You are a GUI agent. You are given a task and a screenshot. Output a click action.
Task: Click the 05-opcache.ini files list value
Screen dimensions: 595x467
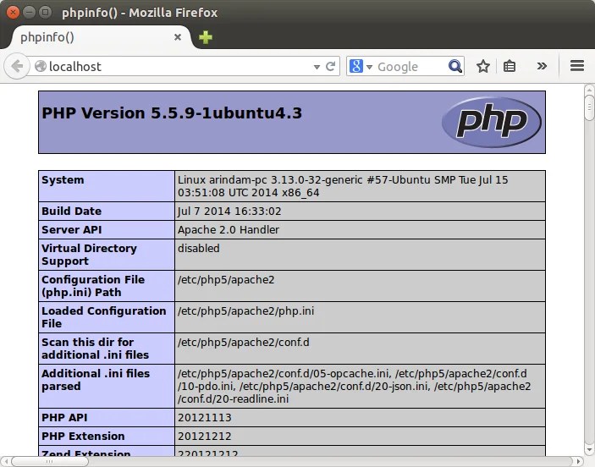pos(354,386)
